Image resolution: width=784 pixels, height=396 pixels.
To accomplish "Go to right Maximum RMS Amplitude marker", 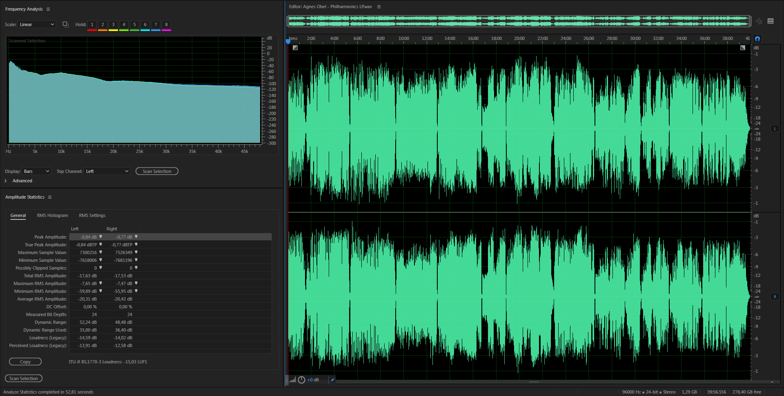I will [136, 283].
